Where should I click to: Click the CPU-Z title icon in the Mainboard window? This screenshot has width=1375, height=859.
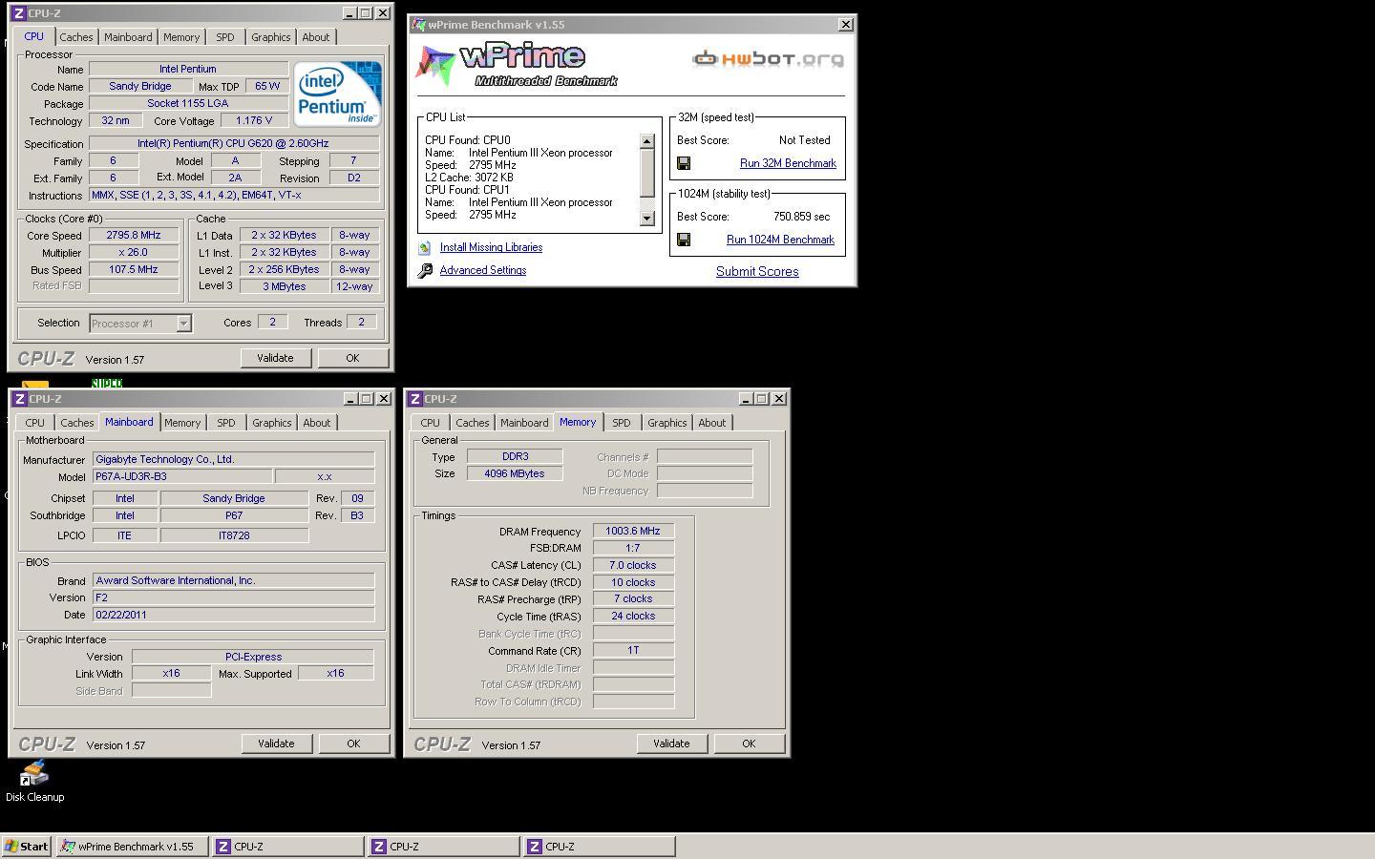pos(20,399)
